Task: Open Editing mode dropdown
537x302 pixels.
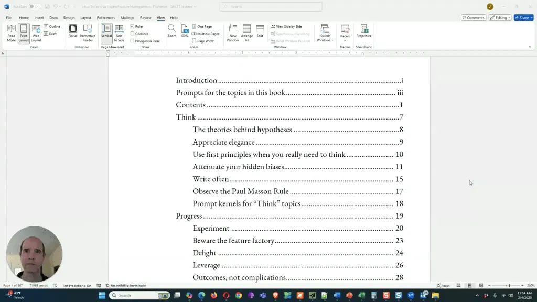Action: 500,17
